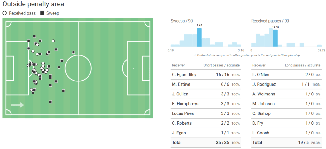The width and height of the screenshot is (326, 149).
Task: Click the Sweep square legend icon
Action: 42,13
